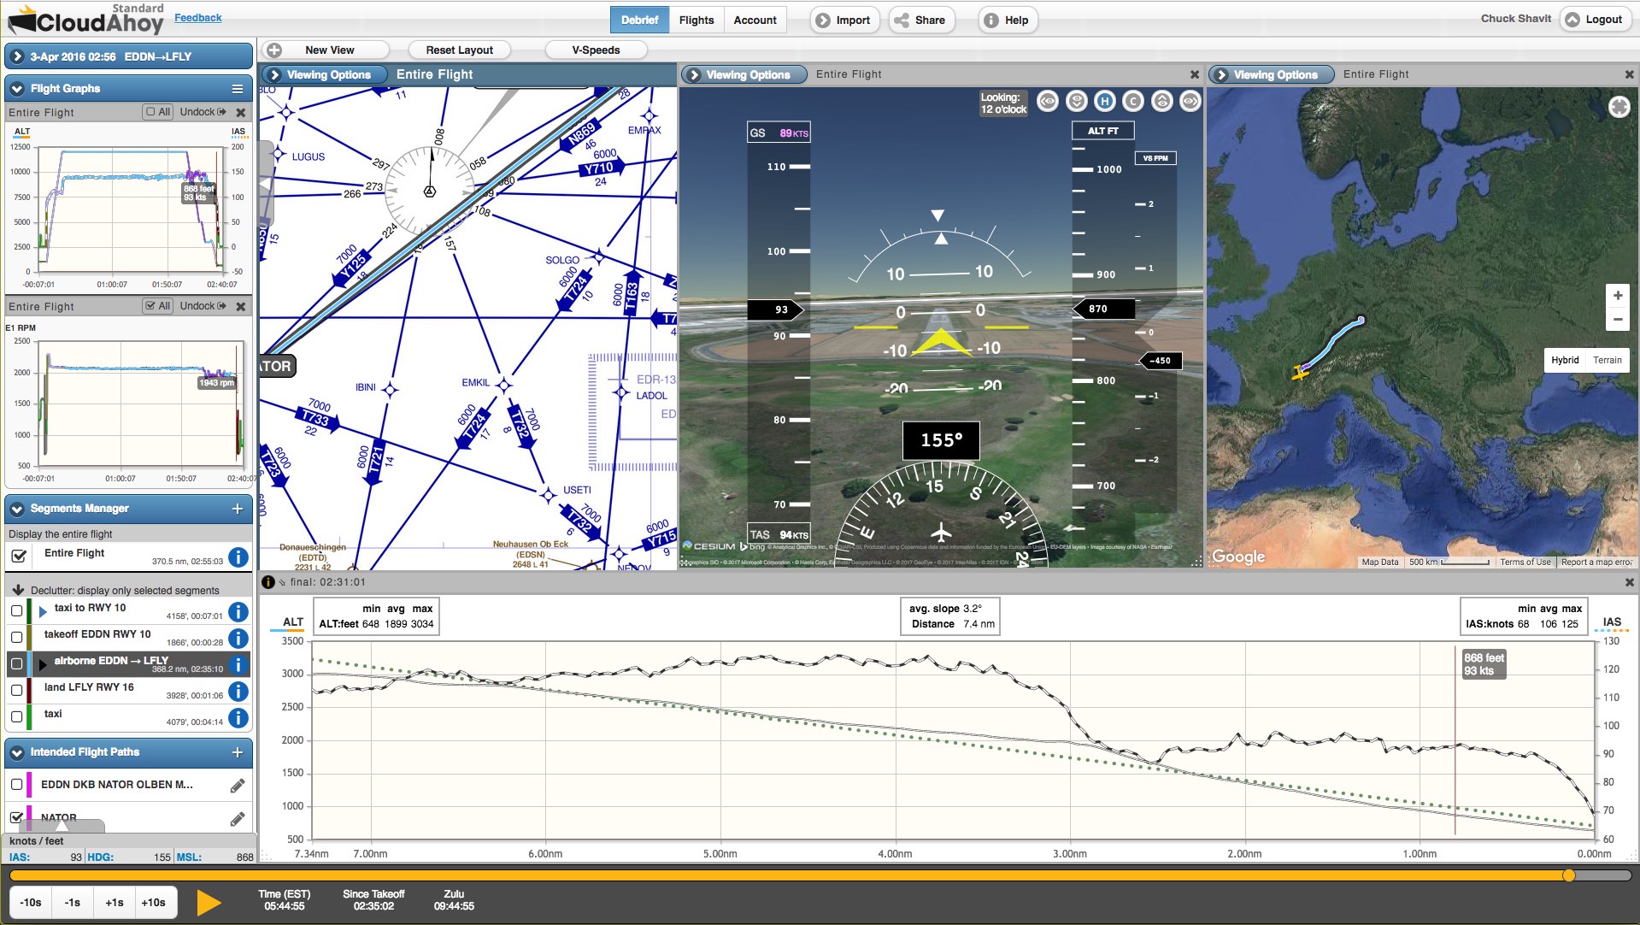This screenshot has width=1640, height=925.
Task: Switch map to Terrain mode
Action: pyautogui.click(x=1607, y=361)
